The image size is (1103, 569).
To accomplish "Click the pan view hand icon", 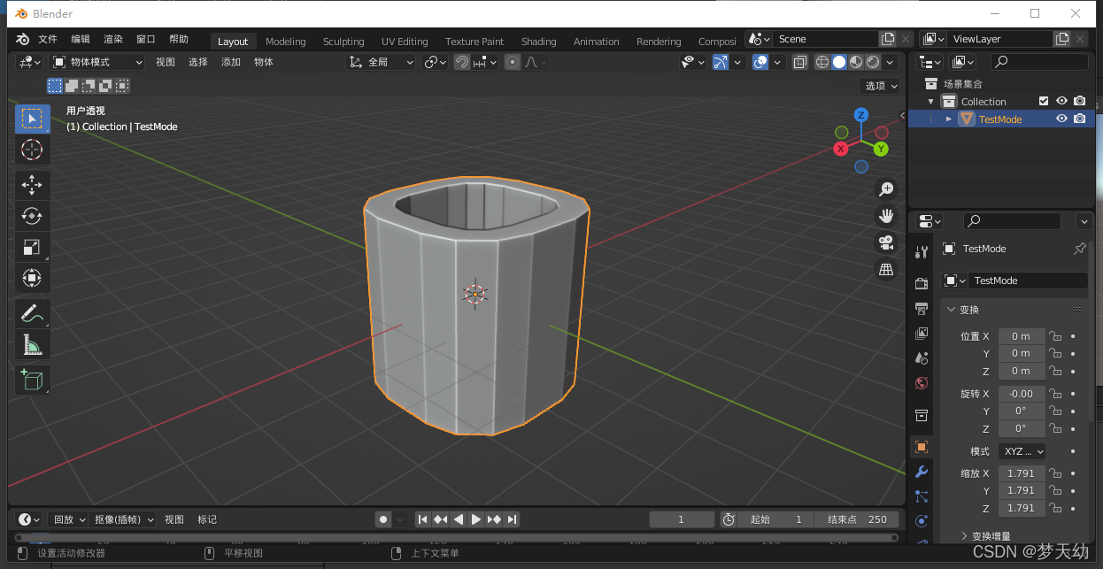I will pos(885,215).
